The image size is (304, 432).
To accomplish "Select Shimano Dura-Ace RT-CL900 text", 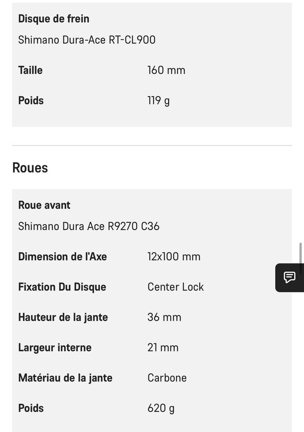I will click(x=87, y=40).
